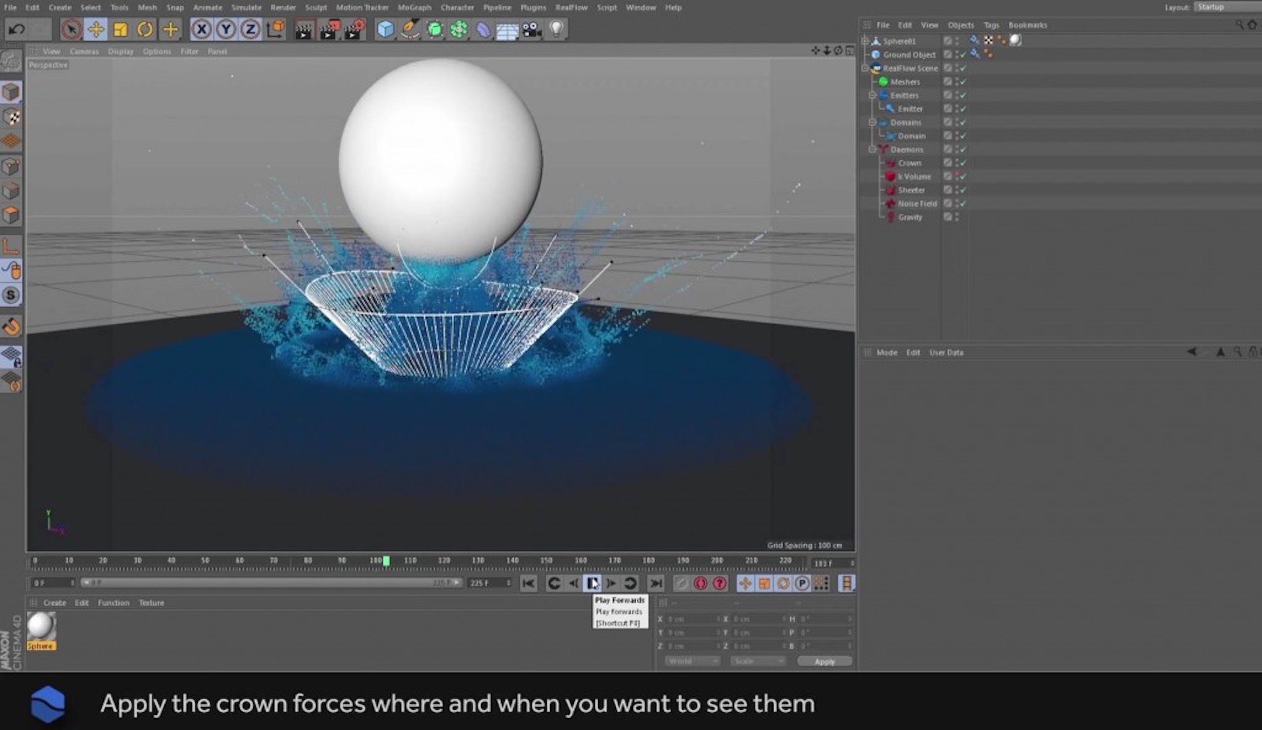The height and width of the screenshot is (730, 1262).
Task: Click the record active objects button
Action: pyautogui.click(x=682, y=583)
